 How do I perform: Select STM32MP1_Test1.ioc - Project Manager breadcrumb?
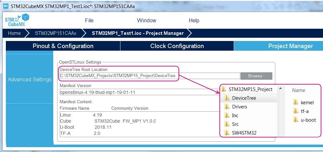point(138,33)
